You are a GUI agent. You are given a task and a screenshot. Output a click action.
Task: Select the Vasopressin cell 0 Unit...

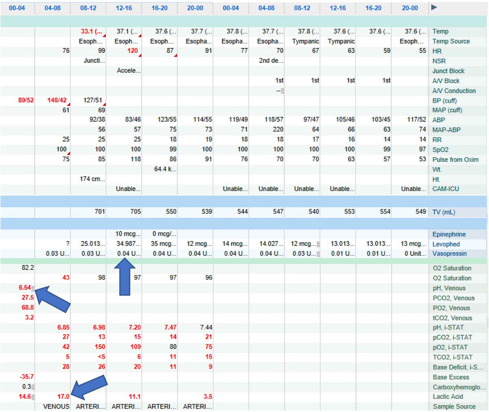(x=415, y=254)
